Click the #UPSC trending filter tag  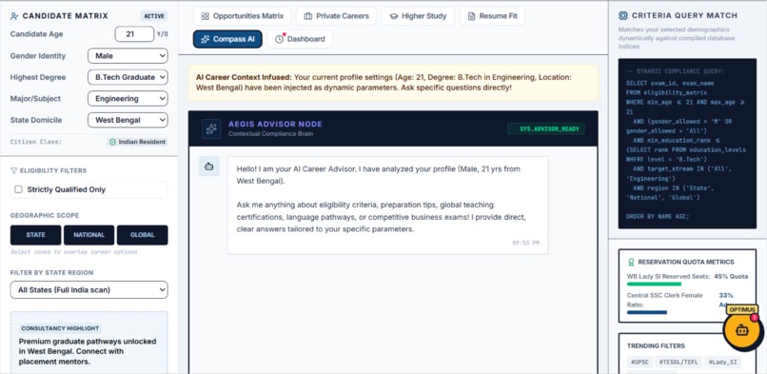point(639,363)
